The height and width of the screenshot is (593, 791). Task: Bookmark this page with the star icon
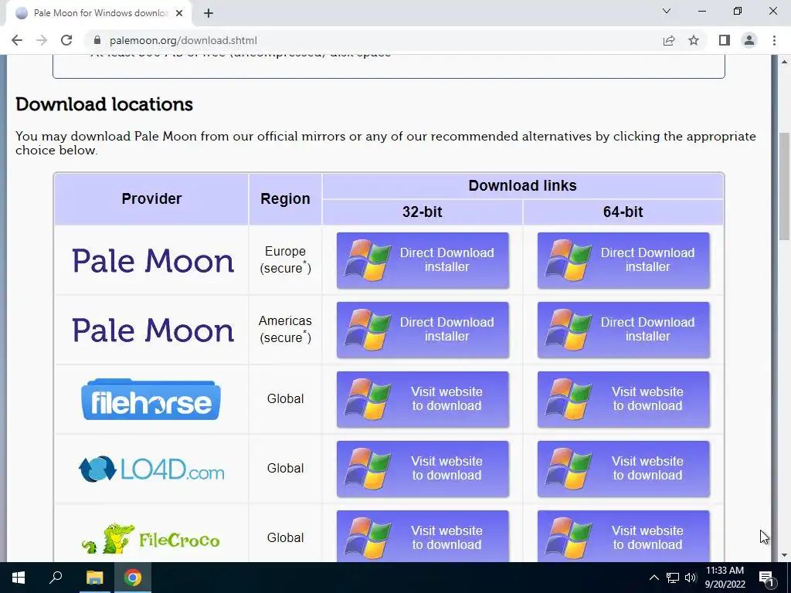(x=694, y=40)
